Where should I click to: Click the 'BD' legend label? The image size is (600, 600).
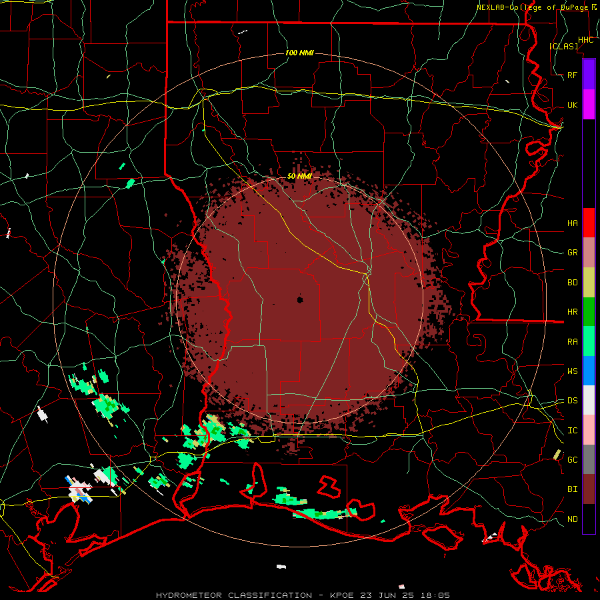coord(572,283)
